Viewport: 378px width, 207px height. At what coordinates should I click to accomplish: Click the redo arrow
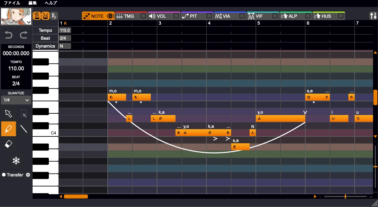[24, 35]
